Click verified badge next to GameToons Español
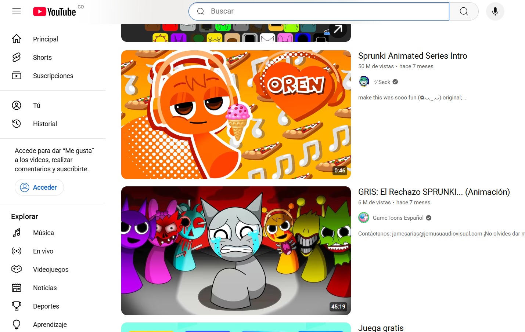Viewport: 525px width, 332px height. [x=429, y=218]
